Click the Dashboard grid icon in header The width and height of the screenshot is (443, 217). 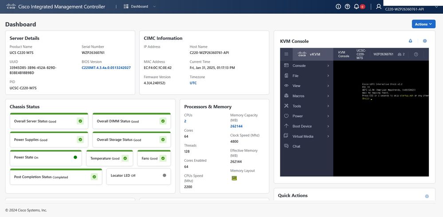[x=126, y=7]
